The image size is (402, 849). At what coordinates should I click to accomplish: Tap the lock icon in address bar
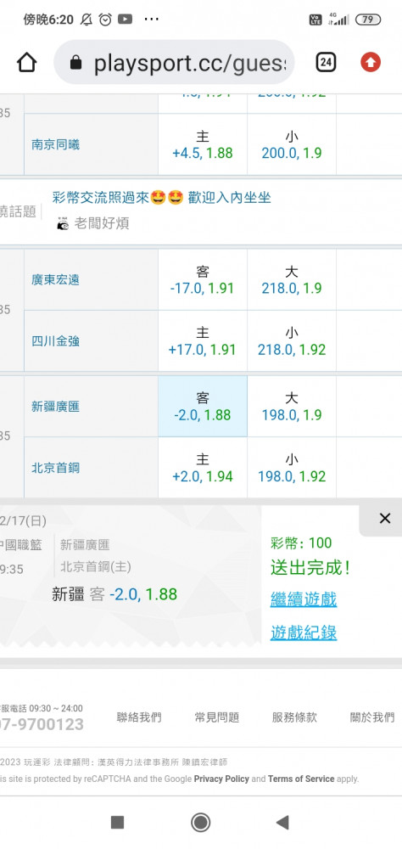[75, 64]
